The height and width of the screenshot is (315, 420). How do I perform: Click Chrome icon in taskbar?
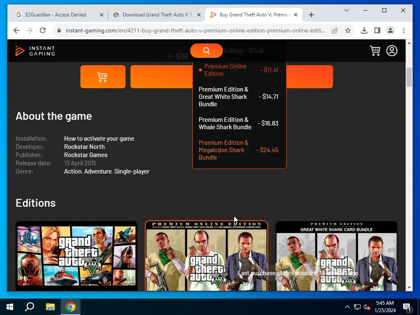point(71,307)
